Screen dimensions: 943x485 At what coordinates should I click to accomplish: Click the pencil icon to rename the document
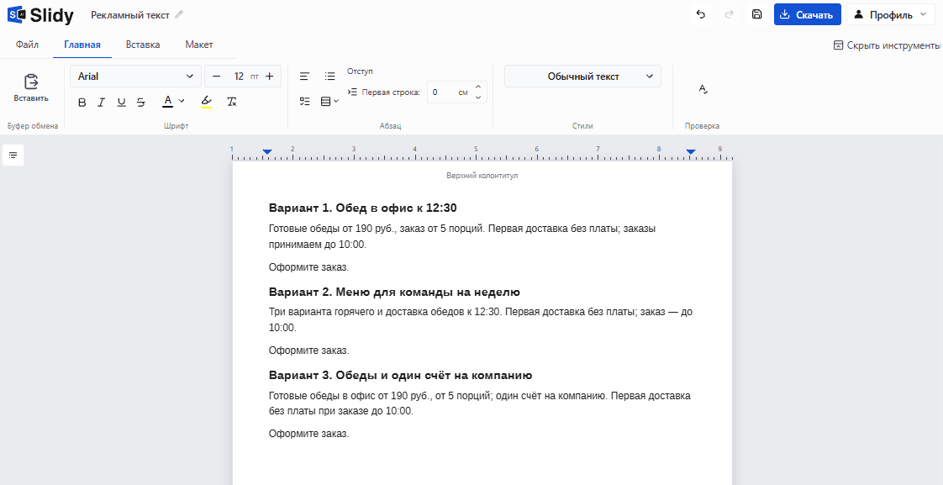click(179, 15)
